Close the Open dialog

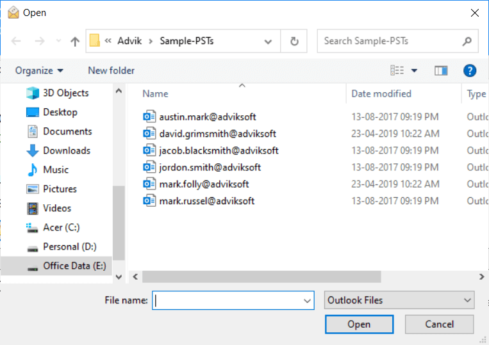pyautogui.click(x=475, y=13)
